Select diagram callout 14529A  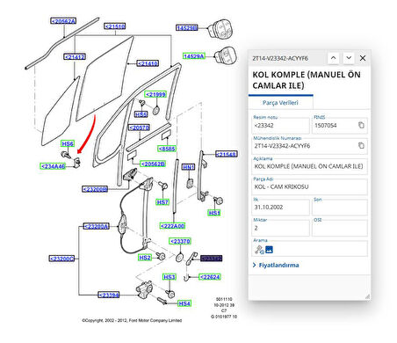(194, 56)
